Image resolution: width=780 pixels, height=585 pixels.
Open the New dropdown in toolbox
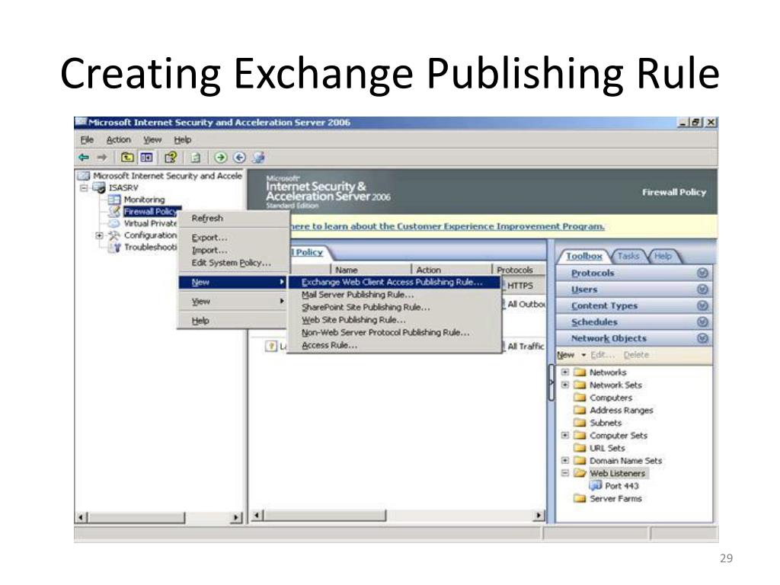[571, 355]
